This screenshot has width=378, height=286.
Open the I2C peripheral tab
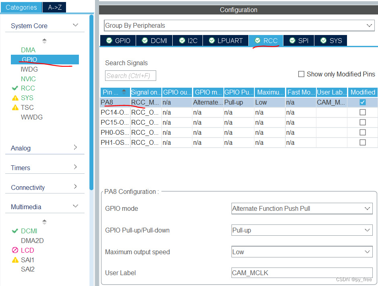pyautogui.click(x=188, y=41)
